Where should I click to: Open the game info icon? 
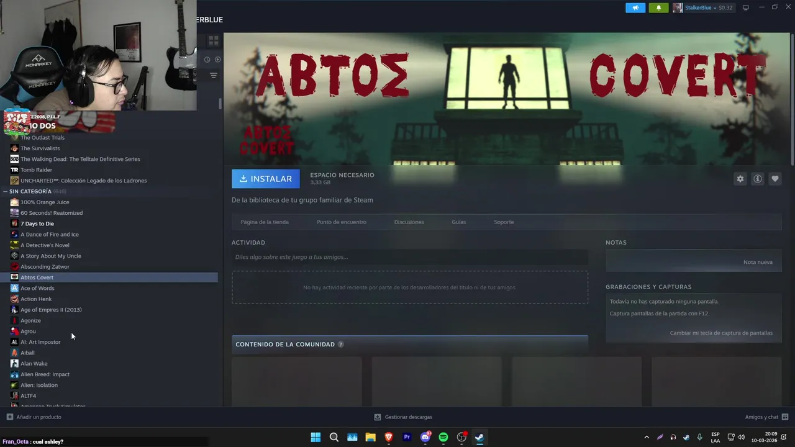tap(758, 179)
